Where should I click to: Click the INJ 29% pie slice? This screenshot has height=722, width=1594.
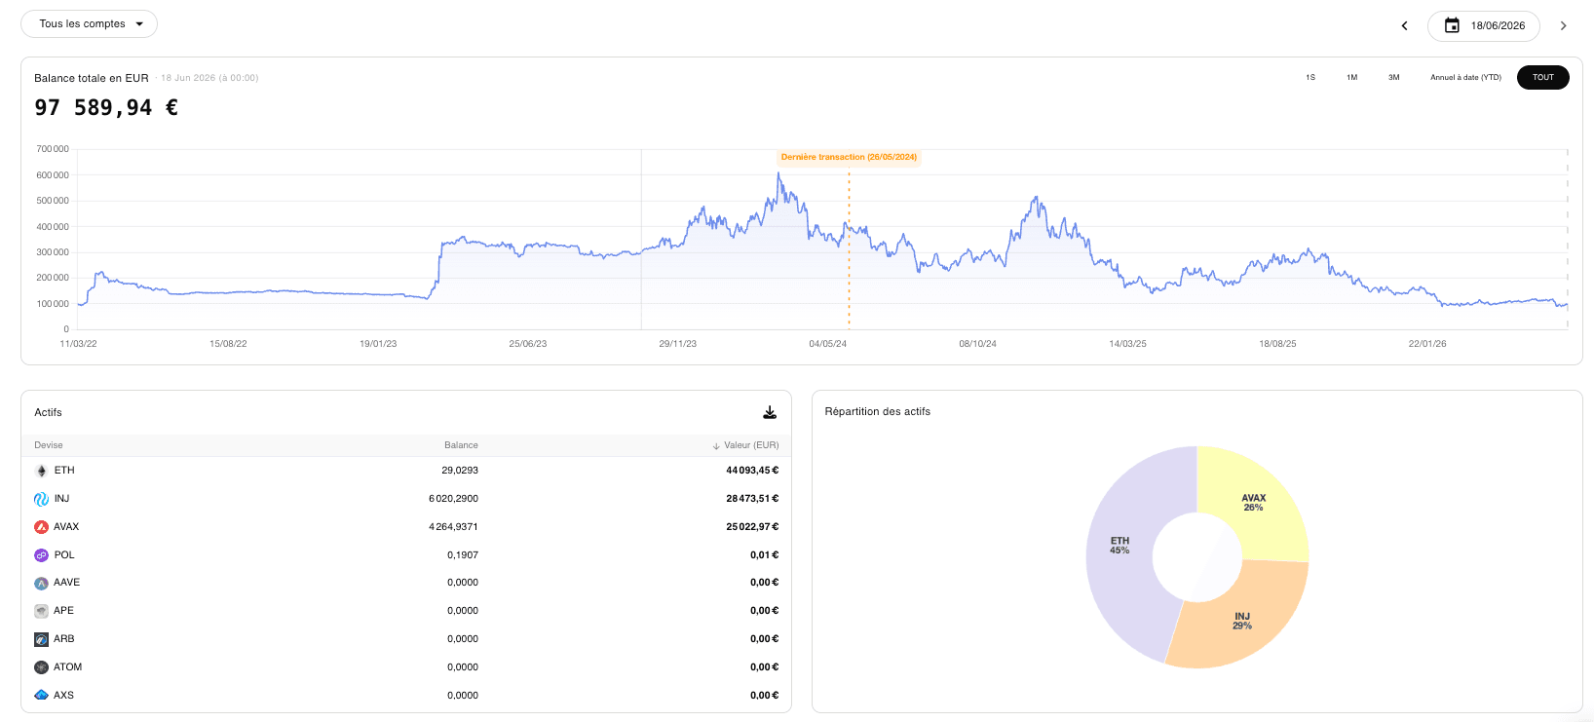[x=1242, y=621]
